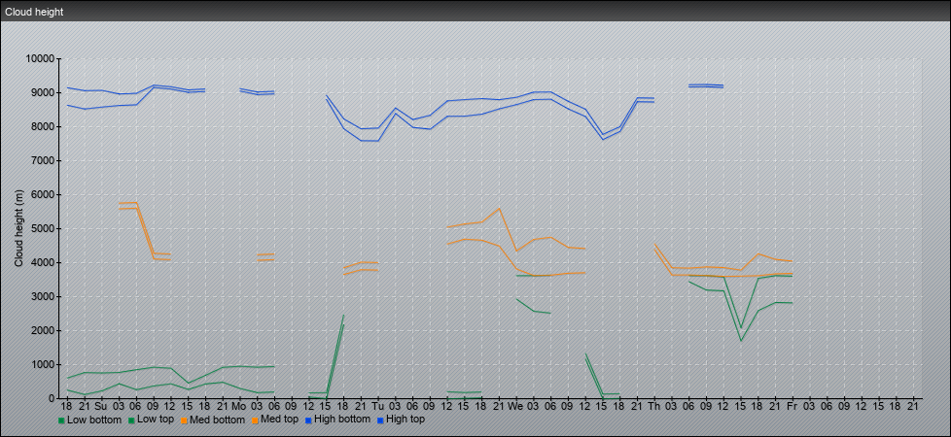Image resolution: width=951 pixels, height=437 pixels.
Task: Select the 'Low top' legend label
Action: click(156, 419)
